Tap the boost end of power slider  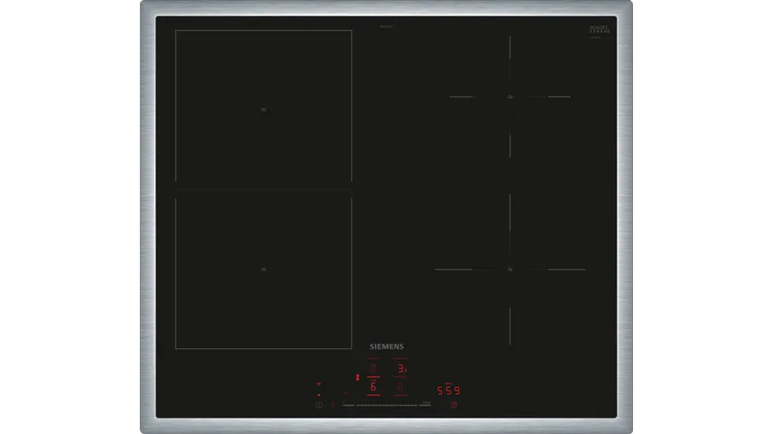click(x=426, y=405)
